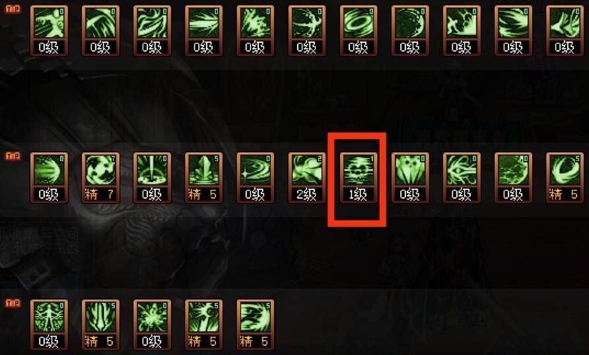The height and width of the screenshot is (355, 589).
Task: Click the sparkle swirl skill icon at 0级
Action: 256,178
